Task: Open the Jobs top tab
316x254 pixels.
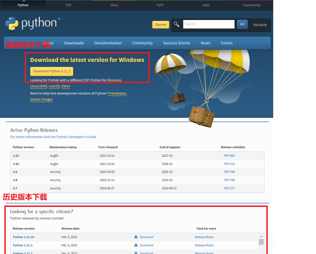Action: tap(206, 5)
